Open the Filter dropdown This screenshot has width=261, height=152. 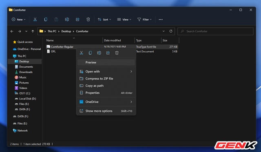[x=144, y=20]
